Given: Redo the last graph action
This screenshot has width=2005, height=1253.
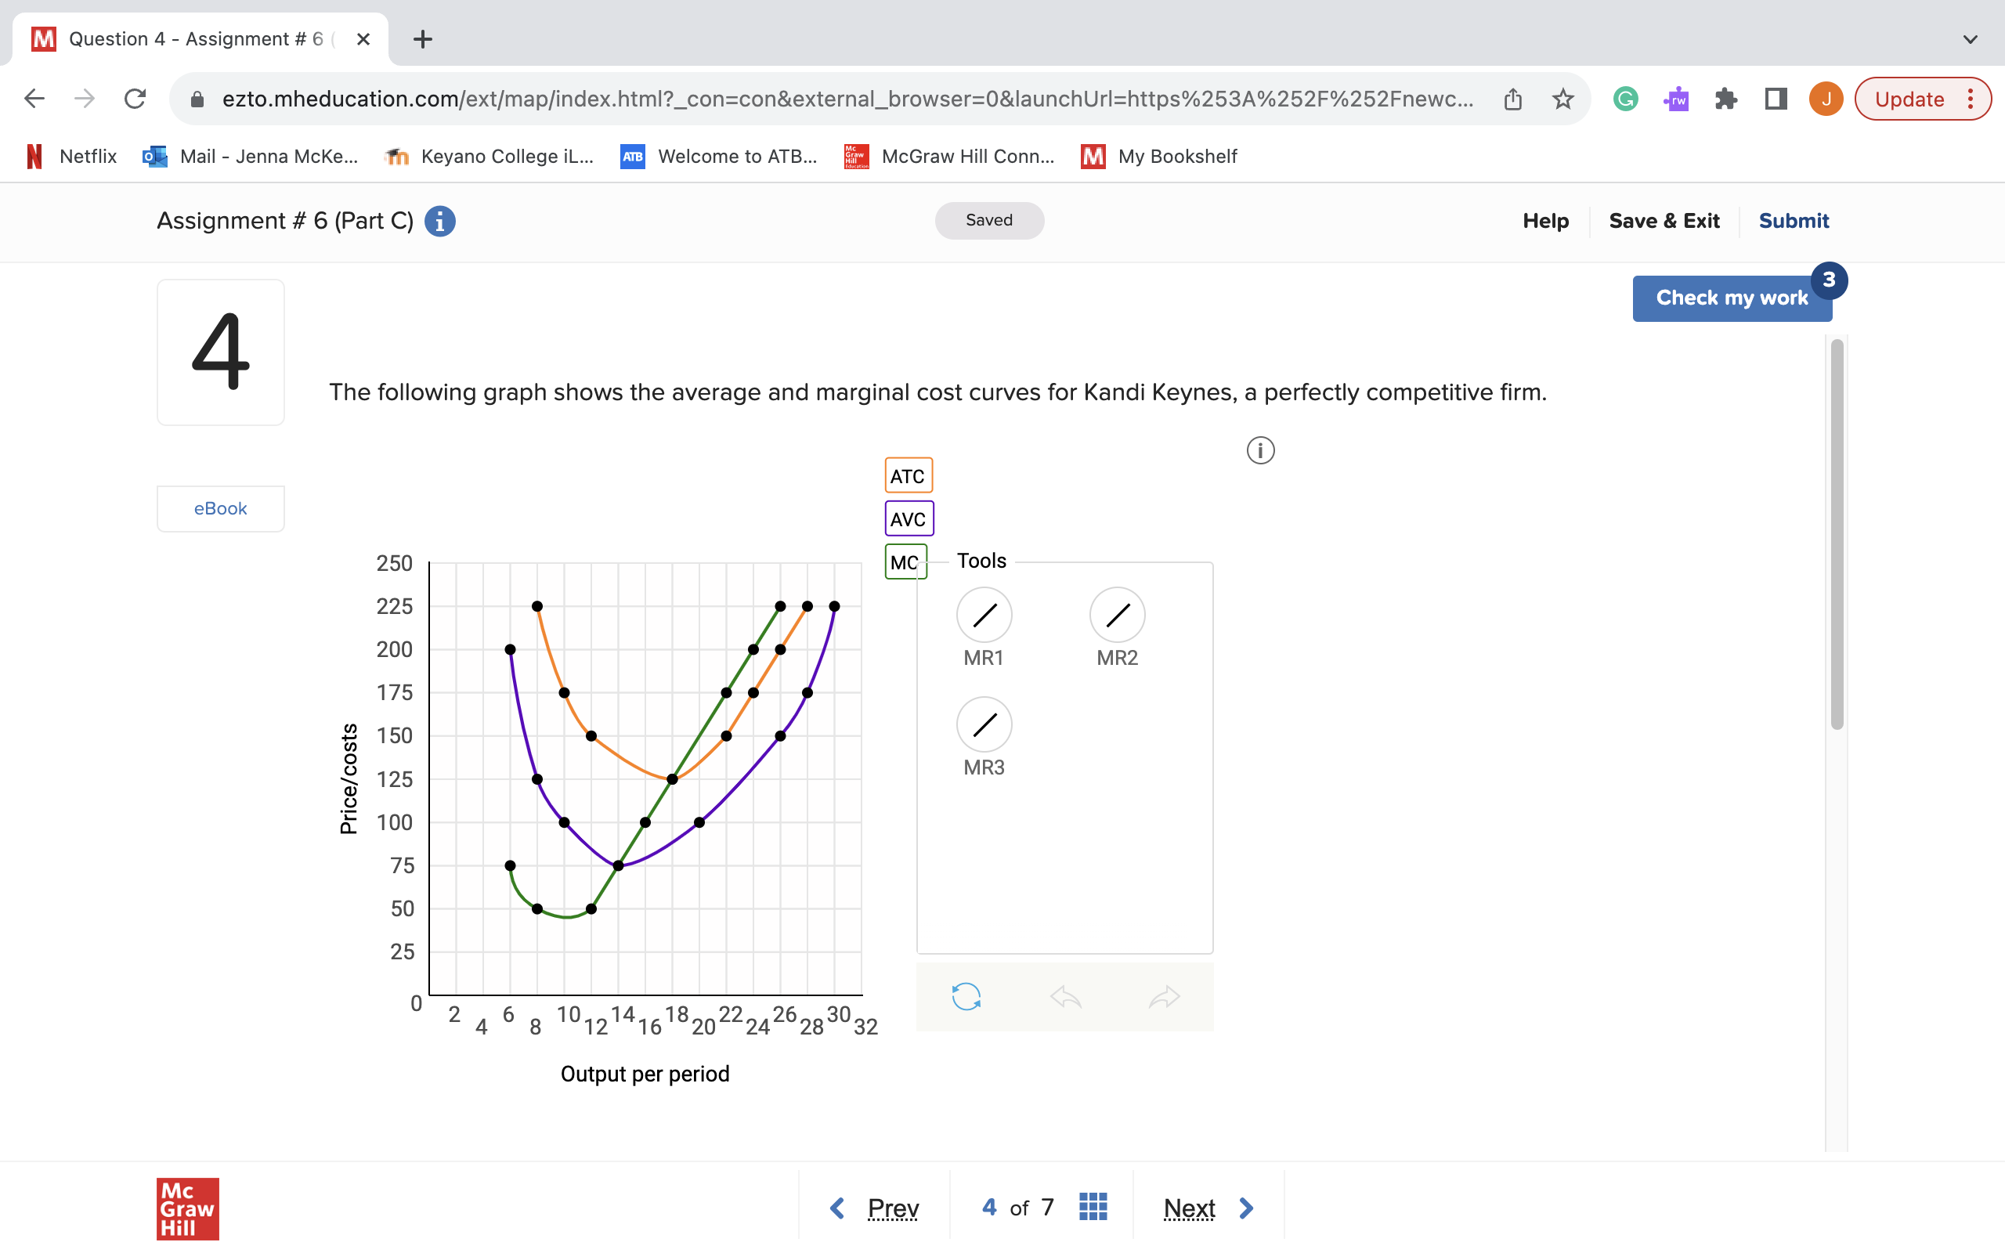Looking at the screenshot, I should click(1165, 997).
